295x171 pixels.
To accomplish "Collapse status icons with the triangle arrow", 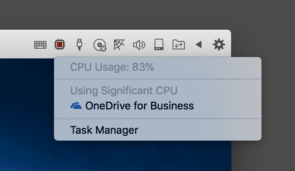I will tap(198, 44).
